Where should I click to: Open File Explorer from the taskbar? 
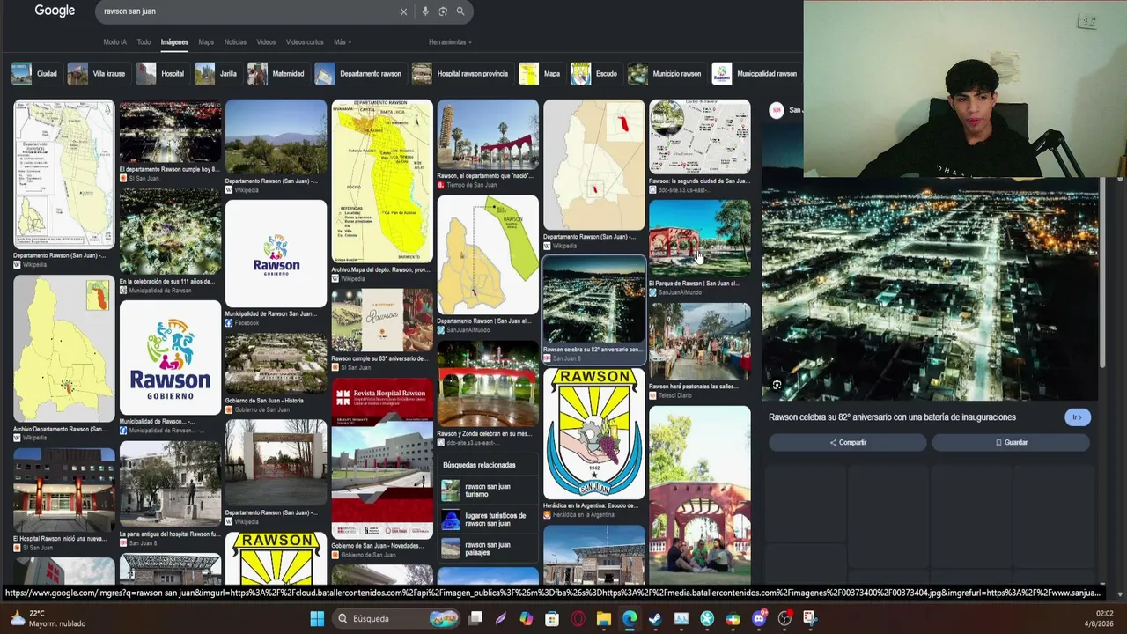[x=604, y=618]
